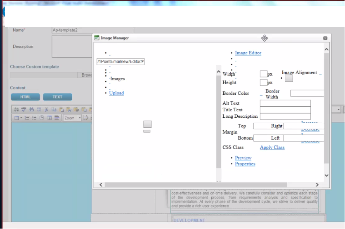This screenshot has width=345, height=229.
Task: Click the Images folder item
Action: point(118,79)
